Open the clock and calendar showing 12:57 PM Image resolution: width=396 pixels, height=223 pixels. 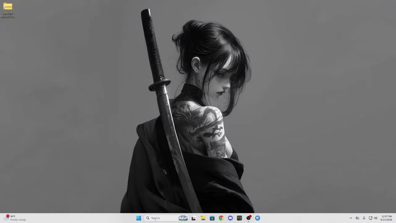point(386,218)
